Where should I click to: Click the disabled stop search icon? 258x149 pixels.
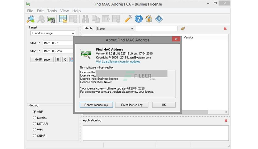point(41,19)
